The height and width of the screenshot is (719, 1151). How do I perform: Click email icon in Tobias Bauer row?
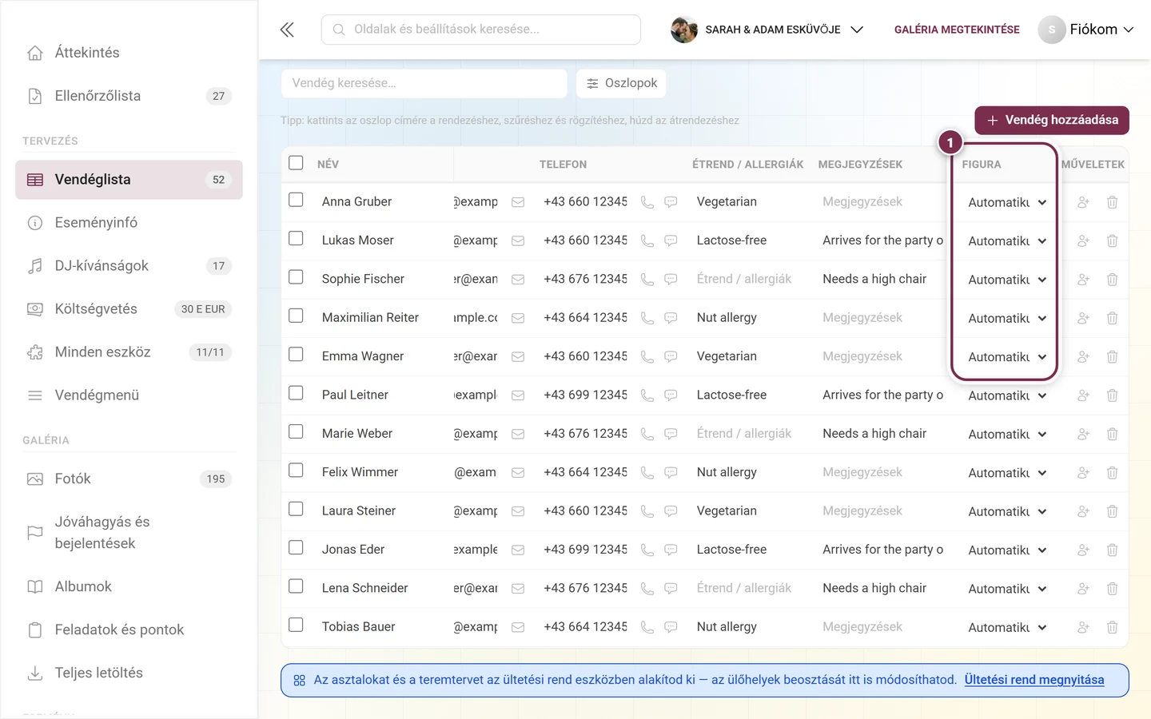tap(518, 627)
